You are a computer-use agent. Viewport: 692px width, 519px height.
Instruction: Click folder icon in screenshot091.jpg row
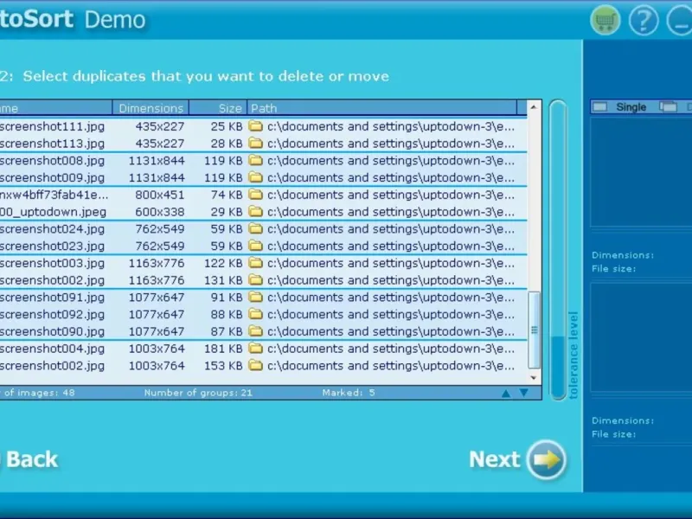point(255,298)
